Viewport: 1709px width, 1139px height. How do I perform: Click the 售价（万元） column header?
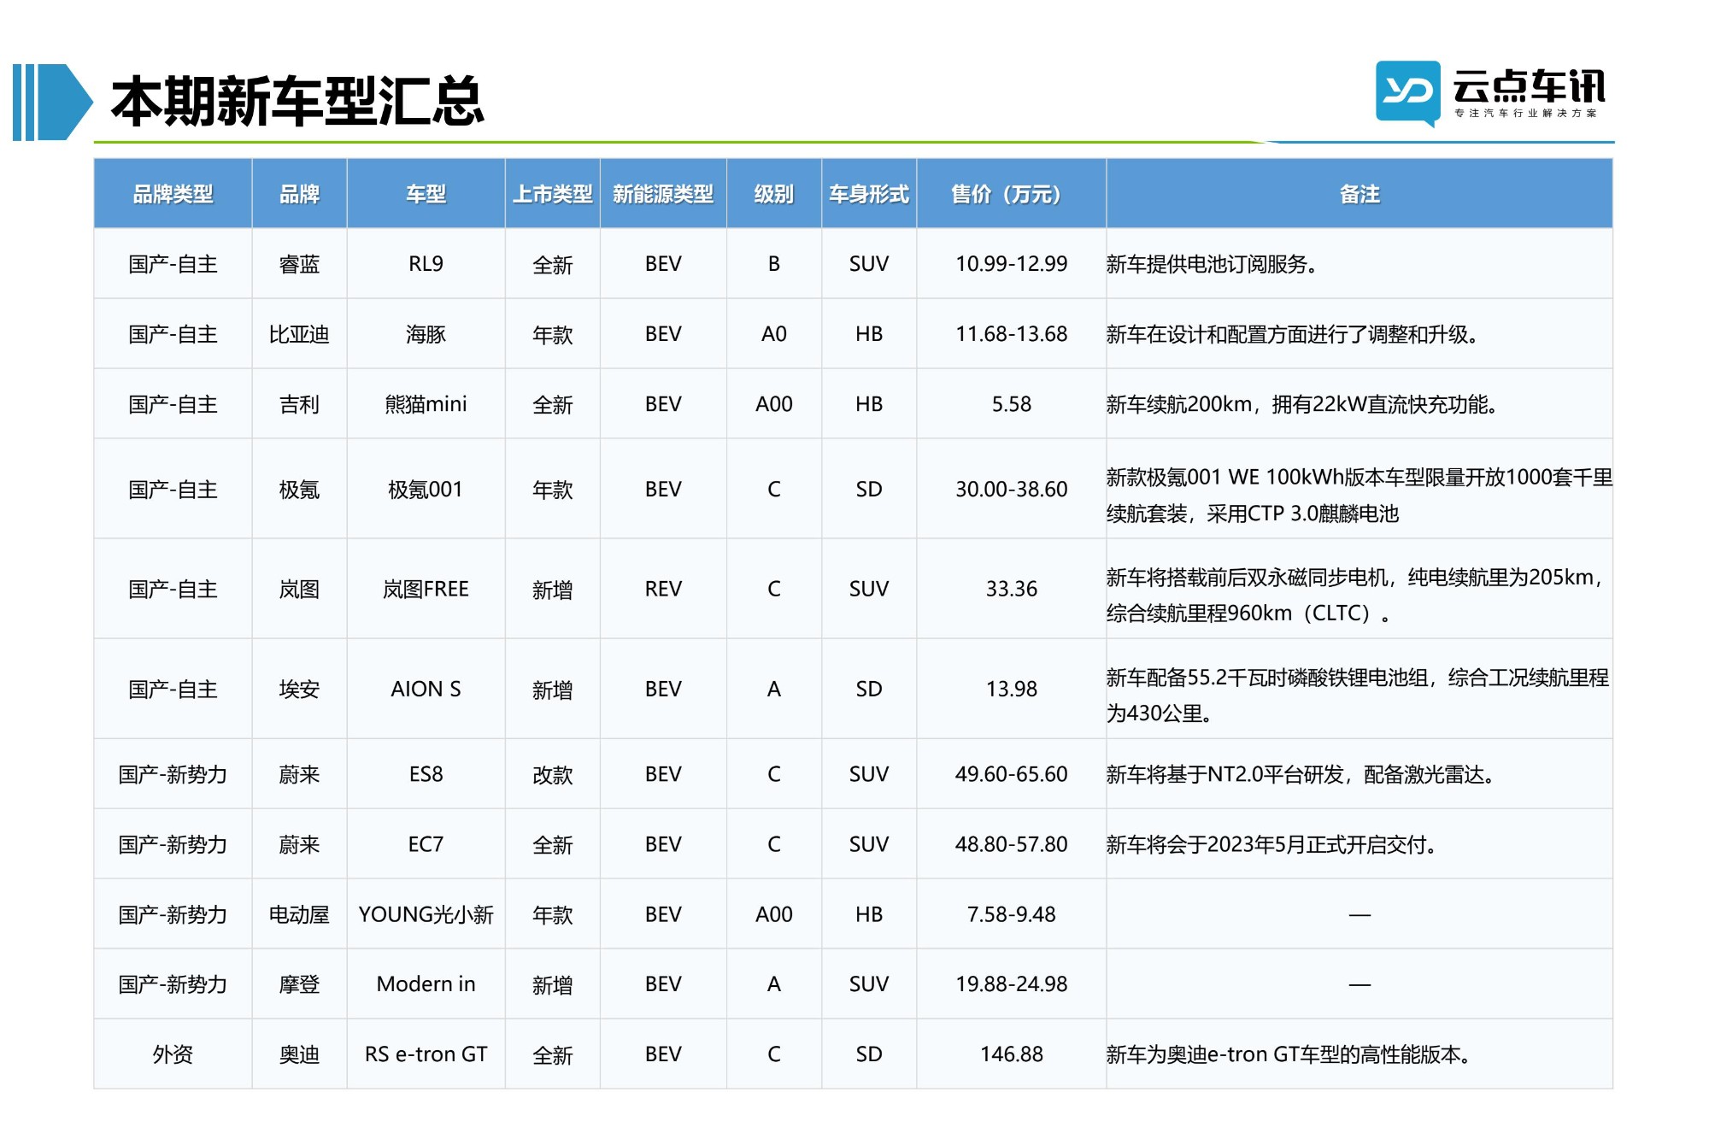(1012, 194)
